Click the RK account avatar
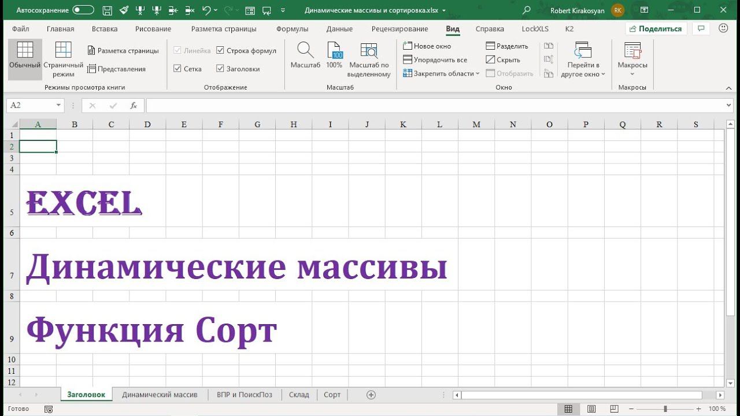 (618, 10)
